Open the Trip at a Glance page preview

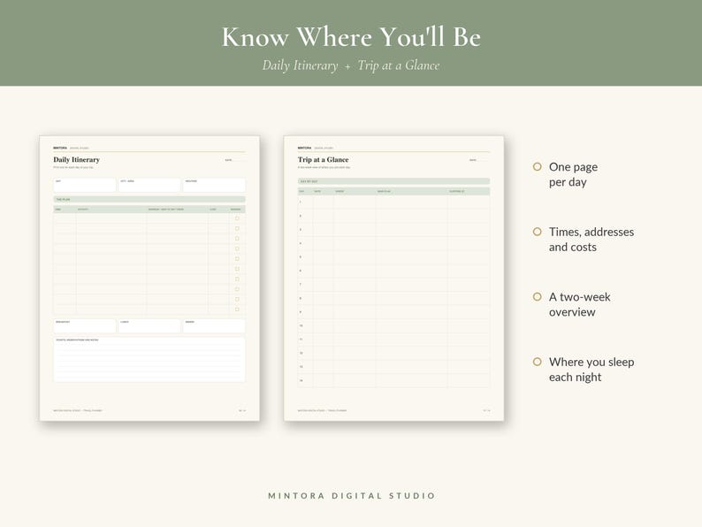point(394,278)
